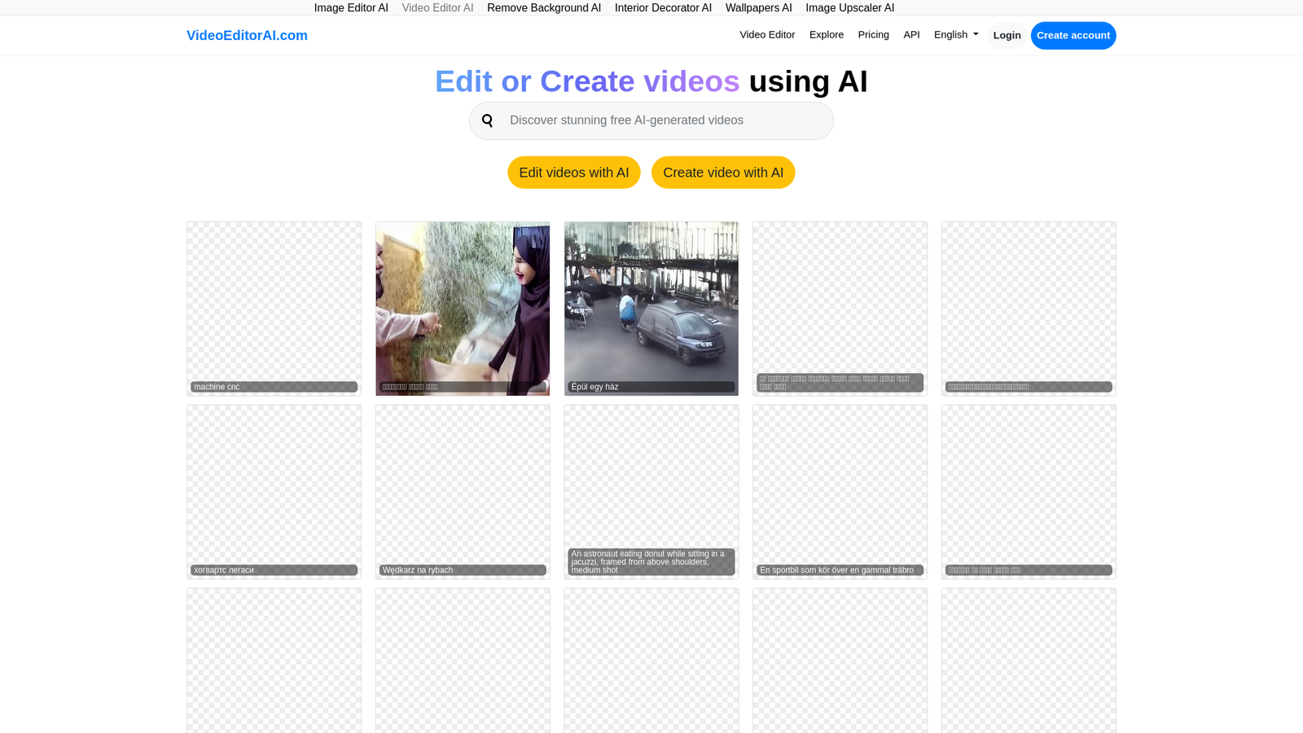This screenshot has height=733, width=1303.
Task: Focus the video search input field
Action: point(651,121)
